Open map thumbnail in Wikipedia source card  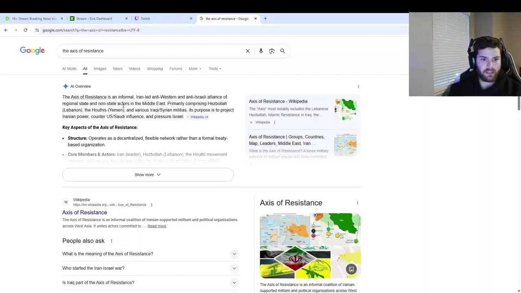click(346, 109)
